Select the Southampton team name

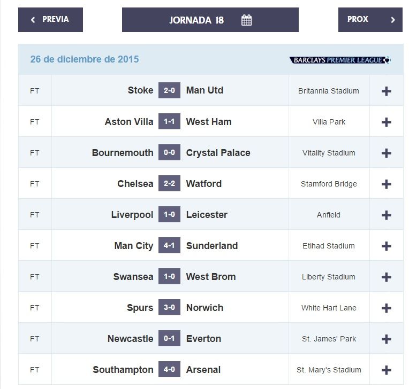tap(123, 370)
